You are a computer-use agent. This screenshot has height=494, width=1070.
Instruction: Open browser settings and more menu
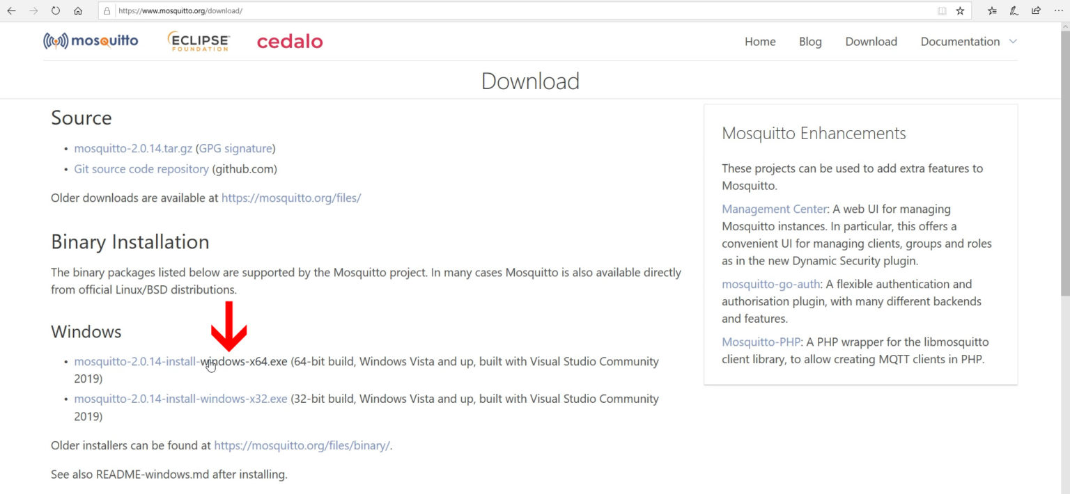coord(1058,11)
